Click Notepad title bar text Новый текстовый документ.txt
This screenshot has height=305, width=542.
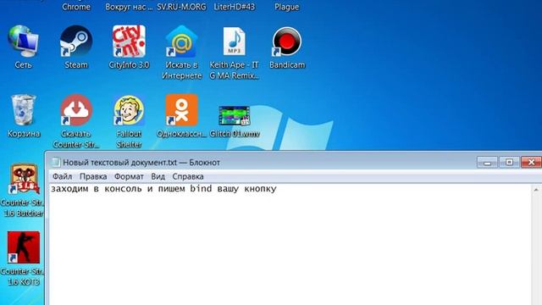pos(120,162)
